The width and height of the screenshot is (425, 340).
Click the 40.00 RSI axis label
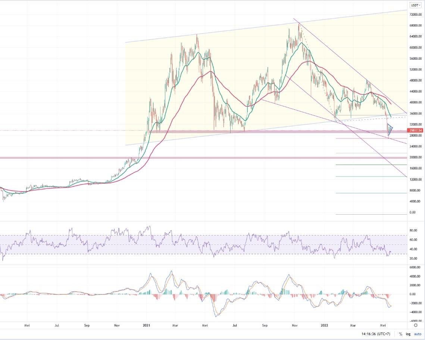pos(413,249)
